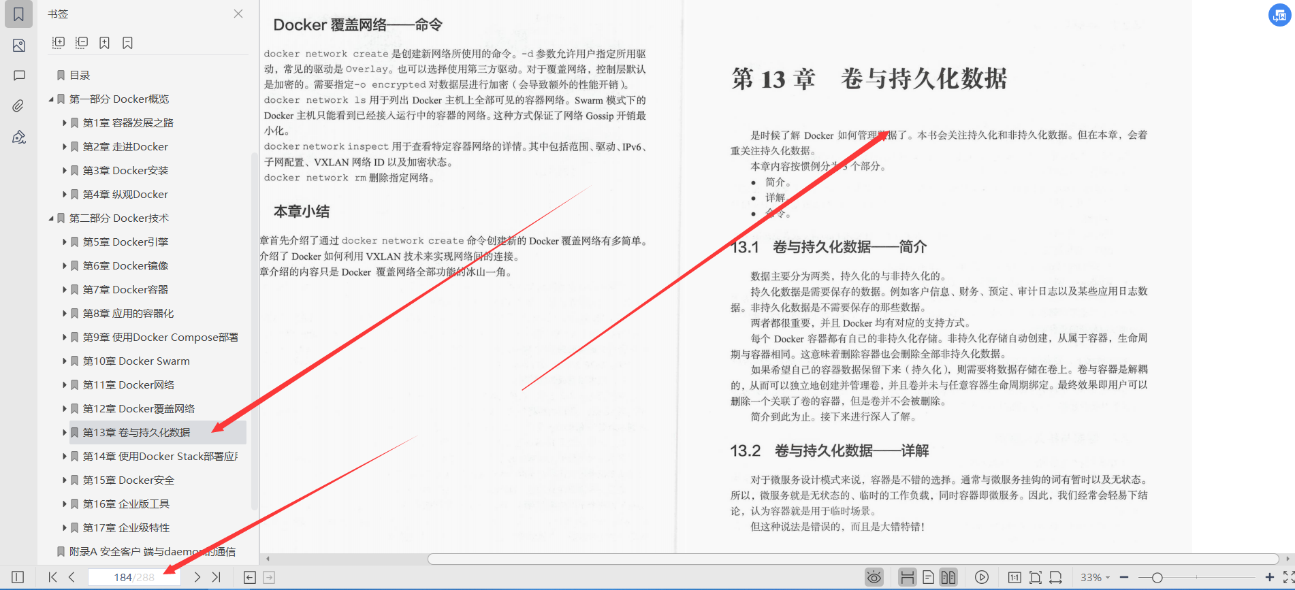Close the 书签 bookmarks panel
Viewport: 1295px width, 590px height.
click(x=238, y=14)
